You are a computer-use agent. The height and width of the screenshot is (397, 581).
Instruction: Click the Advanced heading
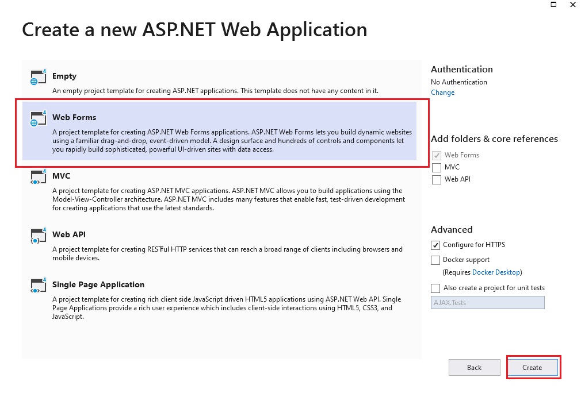tap(452, 229)
